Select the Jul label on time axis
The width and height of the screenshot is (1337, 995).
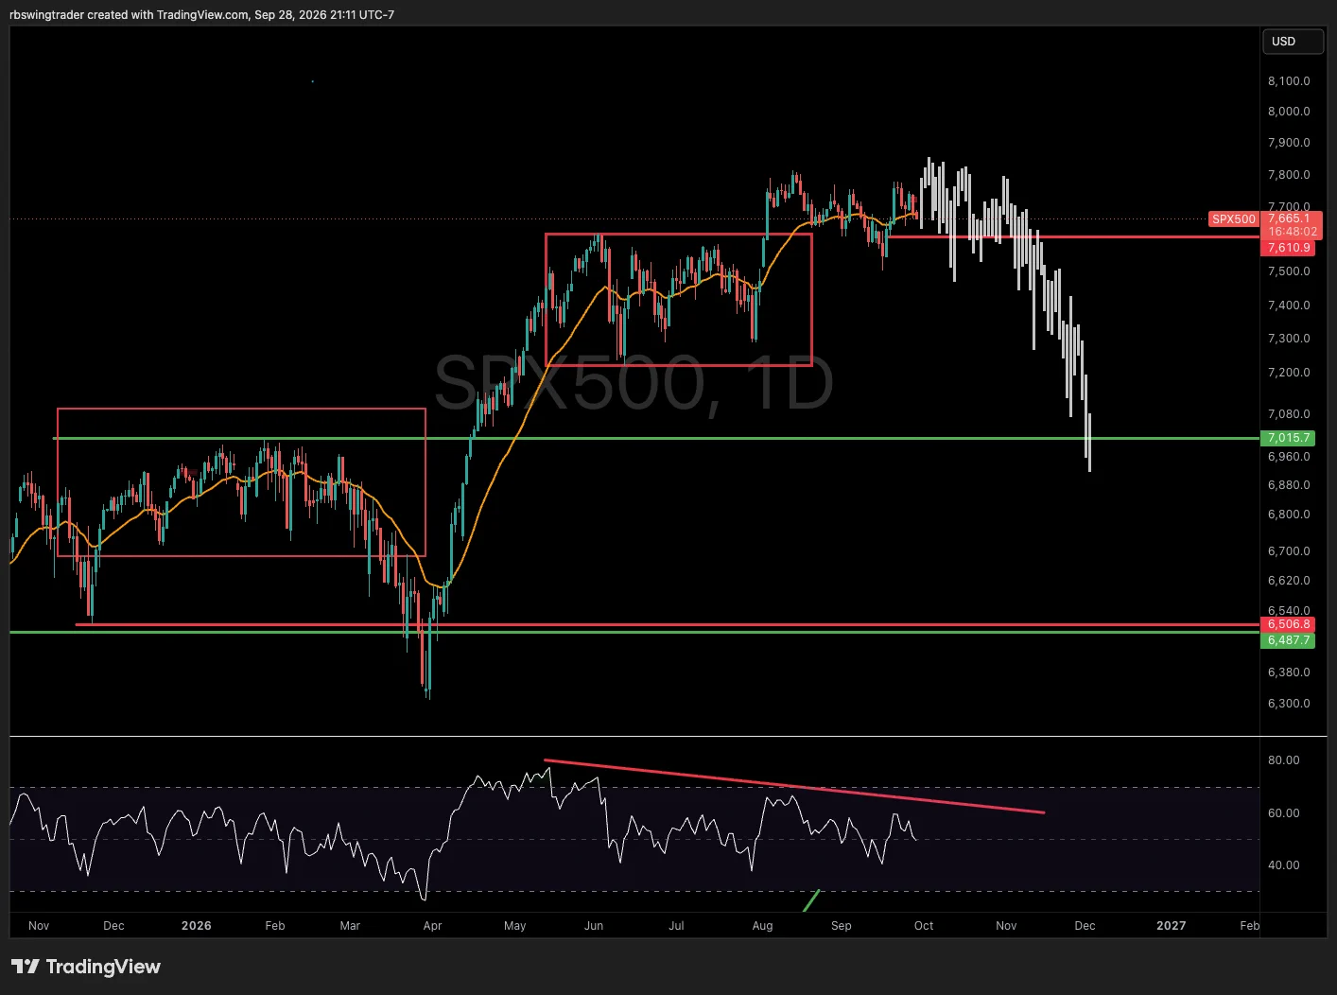676,926
